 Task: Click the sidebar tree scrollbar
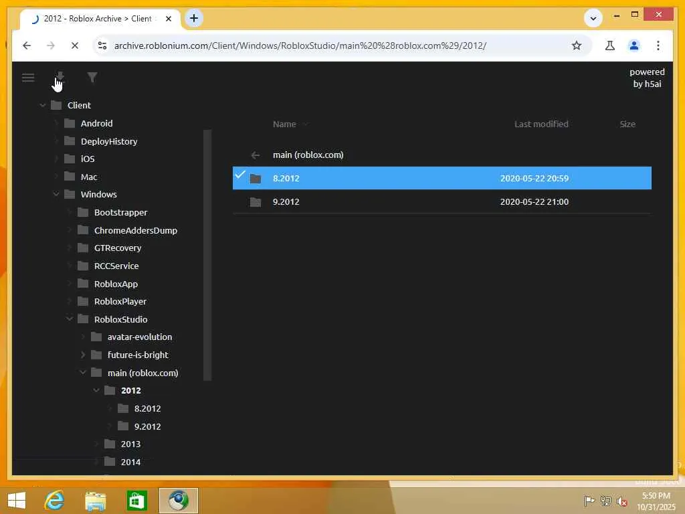(207, 255)
